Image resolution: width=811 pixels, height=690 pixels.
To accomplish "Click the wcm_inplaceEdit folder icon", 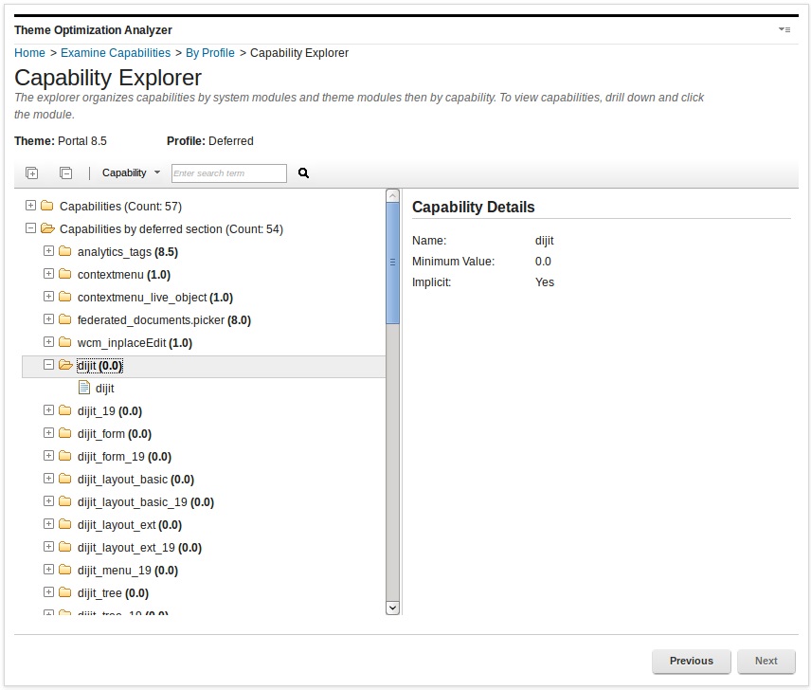I will [x=65, y=342].
